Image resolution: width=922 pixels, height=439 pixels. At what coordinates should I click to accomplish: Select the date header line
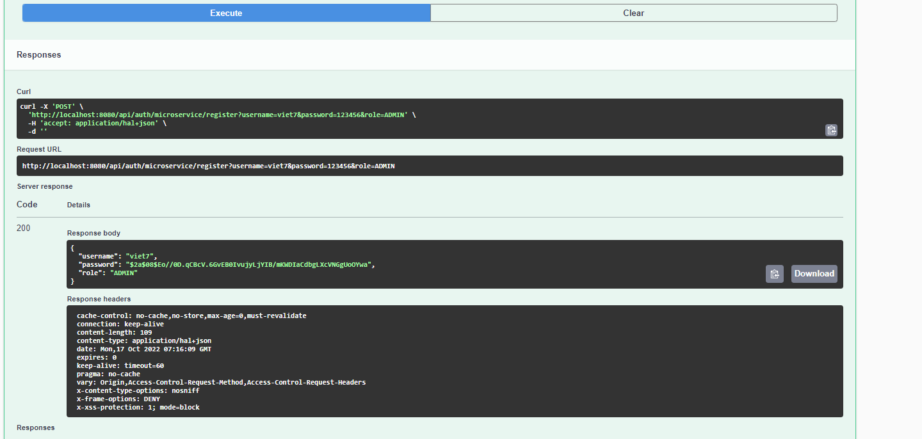[x=144, y=349]
